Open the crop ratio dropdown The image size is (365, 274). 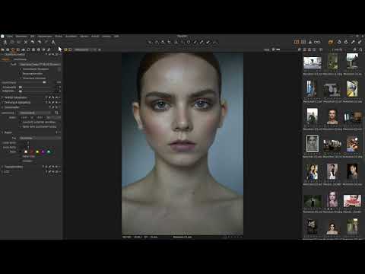point(36,113)
